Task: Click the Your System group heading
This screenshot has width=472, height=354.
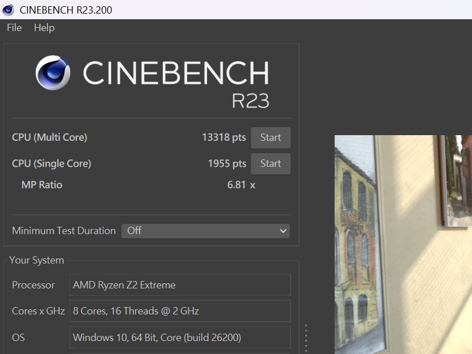Action: [37, 260]
